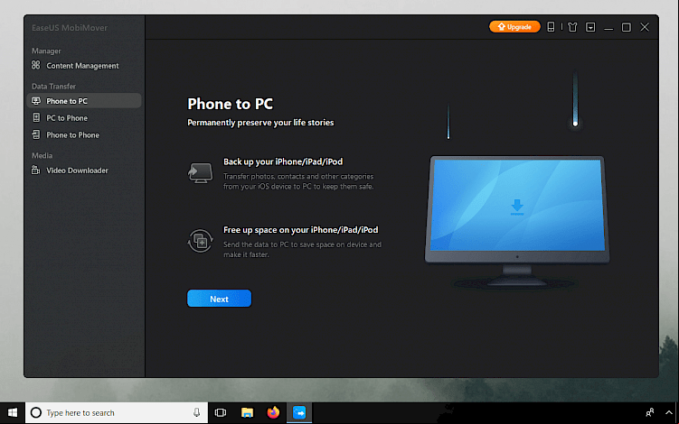This screenshot has width=679, height=424.
Task: Show hidden system tray icons
Action: click(669, 413)
